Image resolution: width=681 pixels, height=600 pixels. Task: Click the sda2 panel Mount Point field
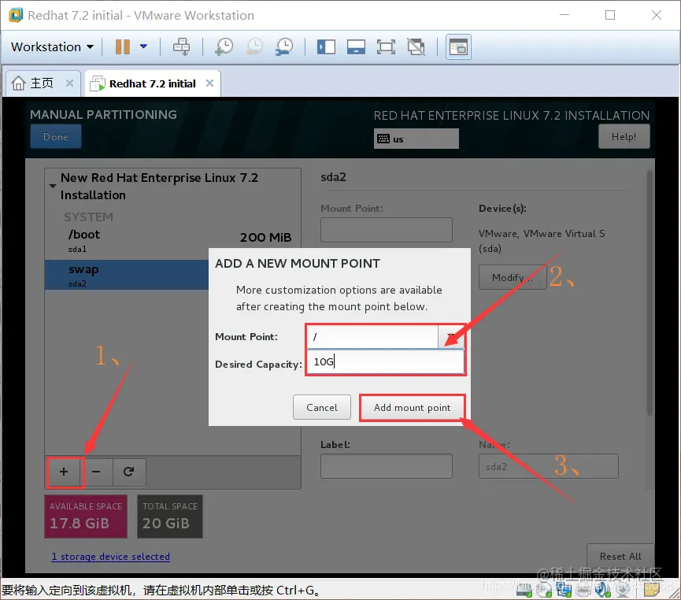[x=386, y=230]
